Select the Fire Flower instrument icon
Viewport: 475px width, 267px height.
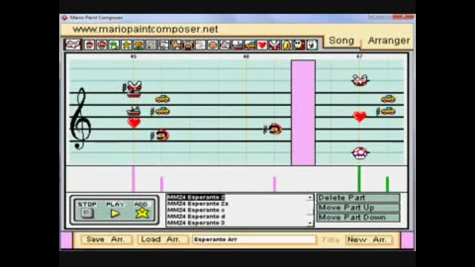[x=139, y=45]
